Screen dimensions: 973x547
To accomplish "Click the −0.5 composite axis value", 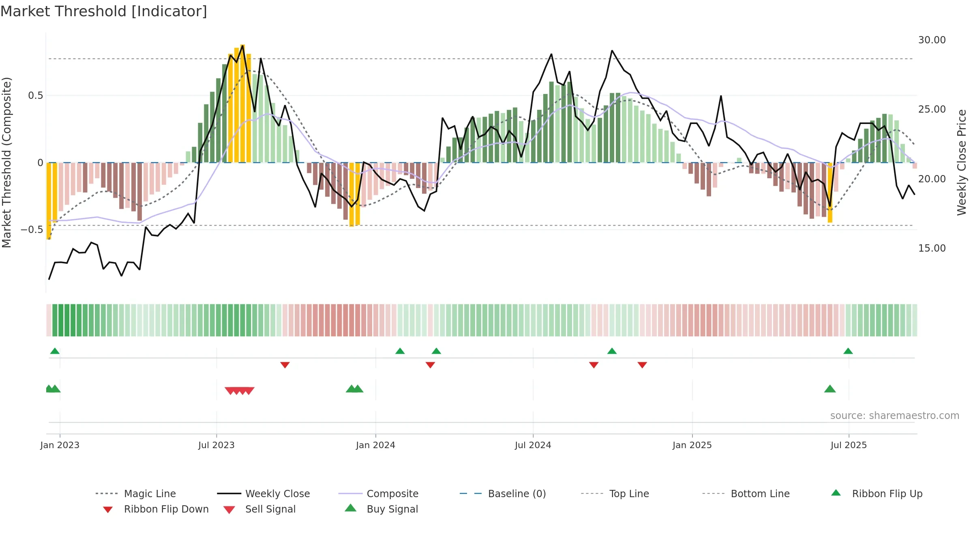I will pyautogui.click(x=32, y=230).
